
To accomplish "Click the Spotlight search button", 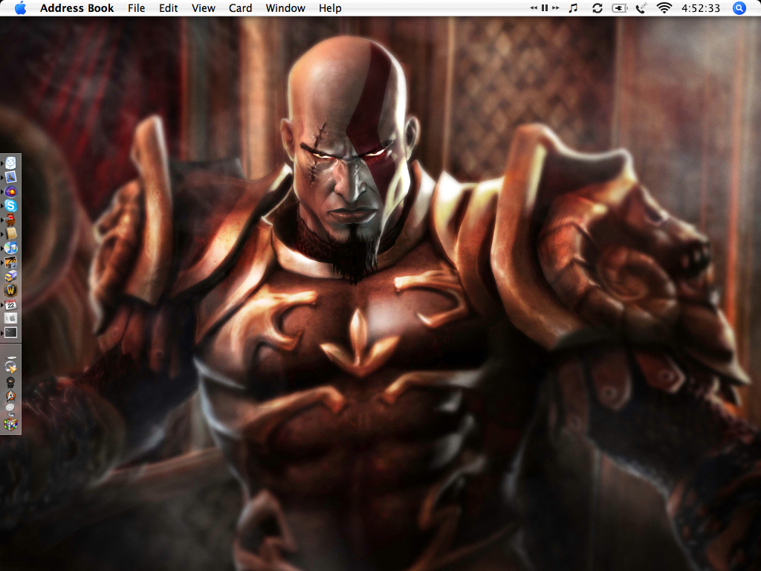I will click(739, 8).
